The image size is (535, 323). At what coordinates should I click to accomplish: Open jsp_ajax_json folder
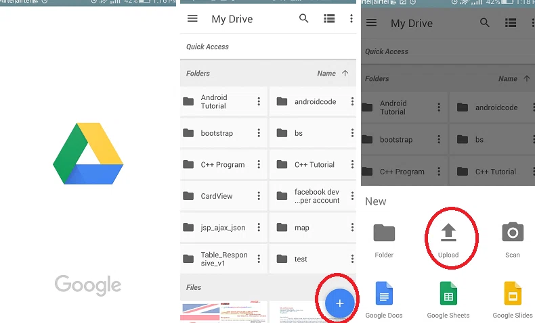pos(223,227)
